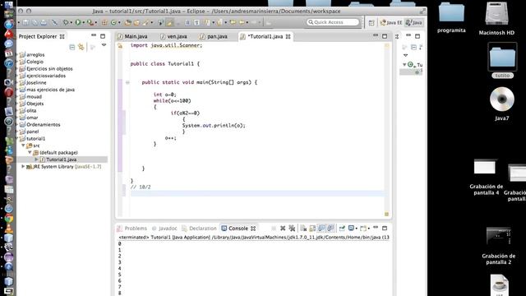This screenshot has width=526, height=296.
Task: Click the Save icon in Eclipse toolbar
Action: (25, 22)
